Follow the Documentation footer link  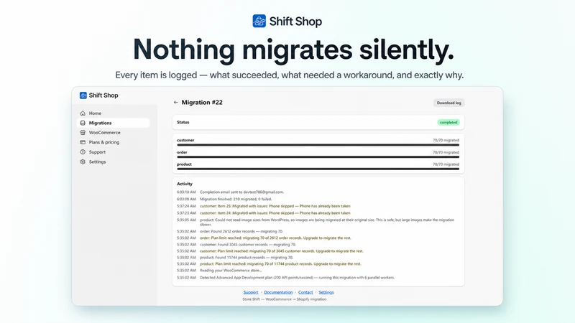pos(278,292)
